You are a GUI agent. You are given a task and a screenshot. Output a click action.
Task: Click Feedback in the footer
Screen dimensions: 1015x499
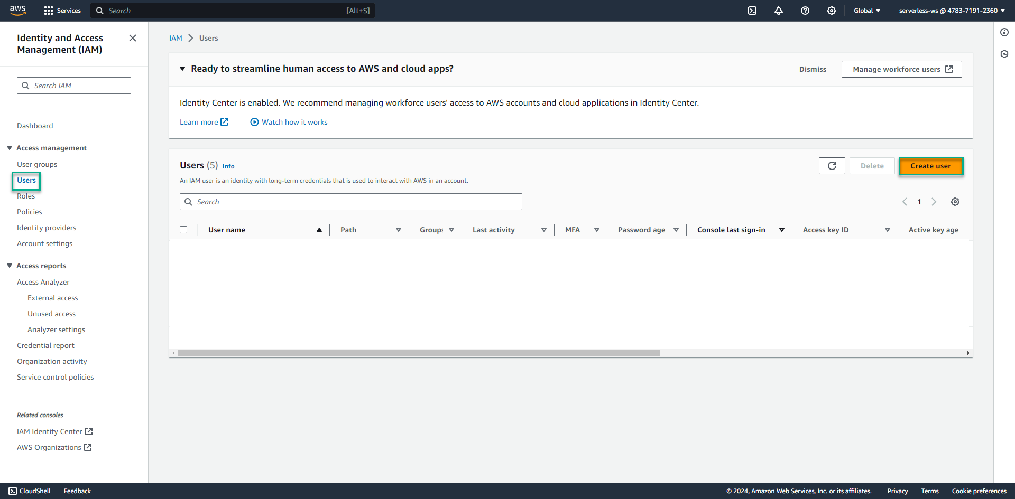pyautogui.click(x=77, y=491)
